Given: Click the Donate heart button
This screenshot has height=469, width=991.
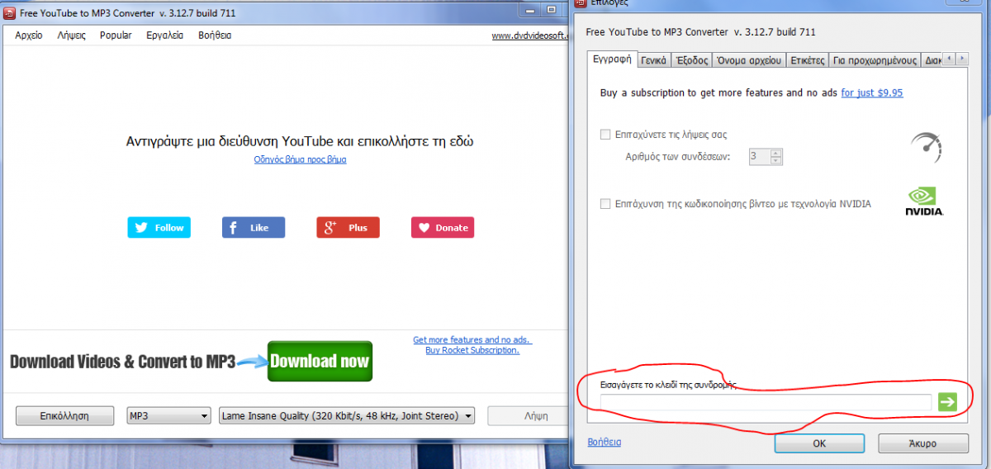Looking at the screenshot, I should pos(443,228).
